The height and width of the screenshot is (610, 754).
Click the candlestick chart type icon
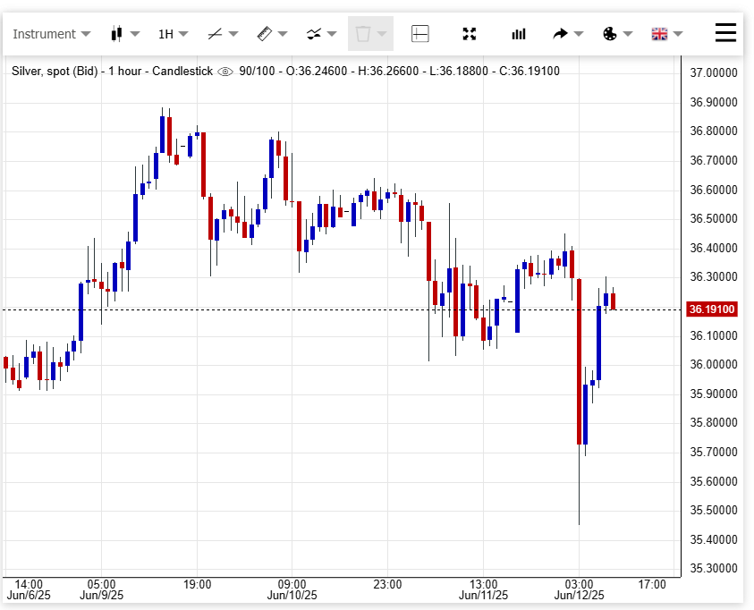click(115, 34)
